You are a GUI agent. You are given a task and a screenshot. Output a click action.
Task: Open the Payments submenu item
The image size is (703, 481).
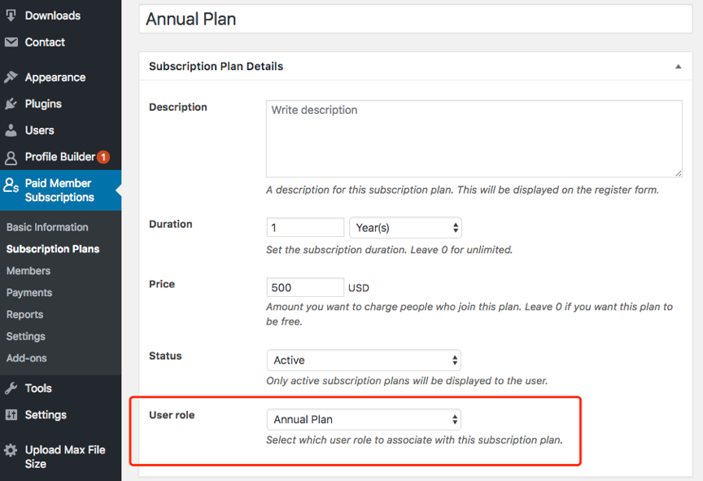tap(29, 293)
